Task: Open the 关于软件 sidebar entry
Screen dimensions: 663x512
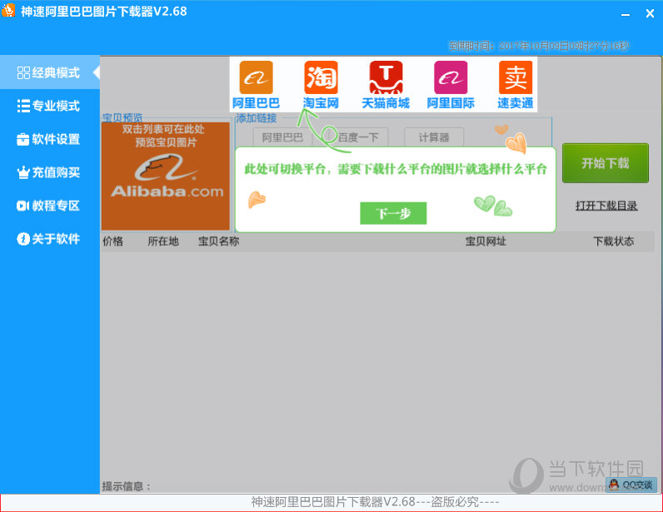Action: point(48,239)
